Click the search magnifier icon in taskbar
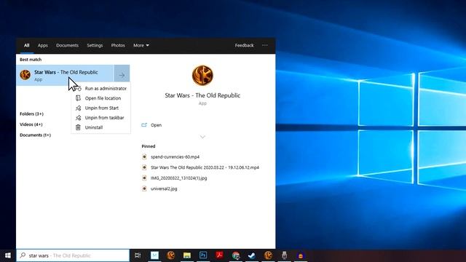Screen dimensions: 466x262 (23, 255)
